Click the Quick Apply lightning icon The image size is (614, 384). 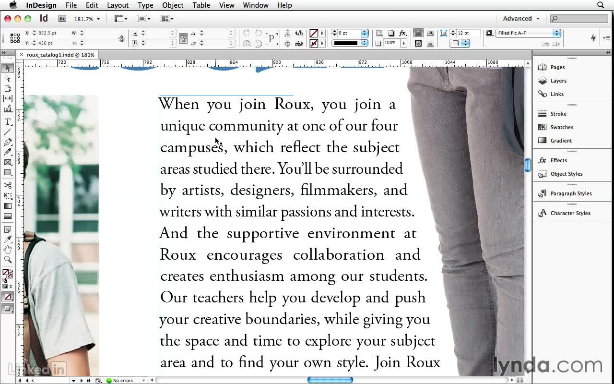(x=593, y=38)
